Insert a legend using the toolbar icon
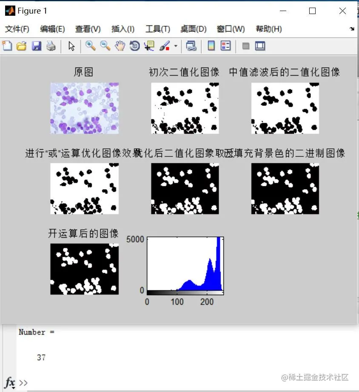The image size is (359, 392). point(226,46)
